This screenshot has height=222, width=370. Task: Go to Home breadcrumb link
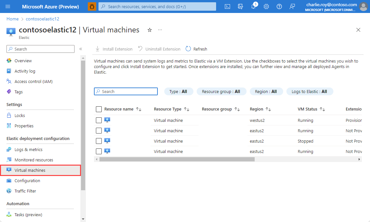(13, 19)
